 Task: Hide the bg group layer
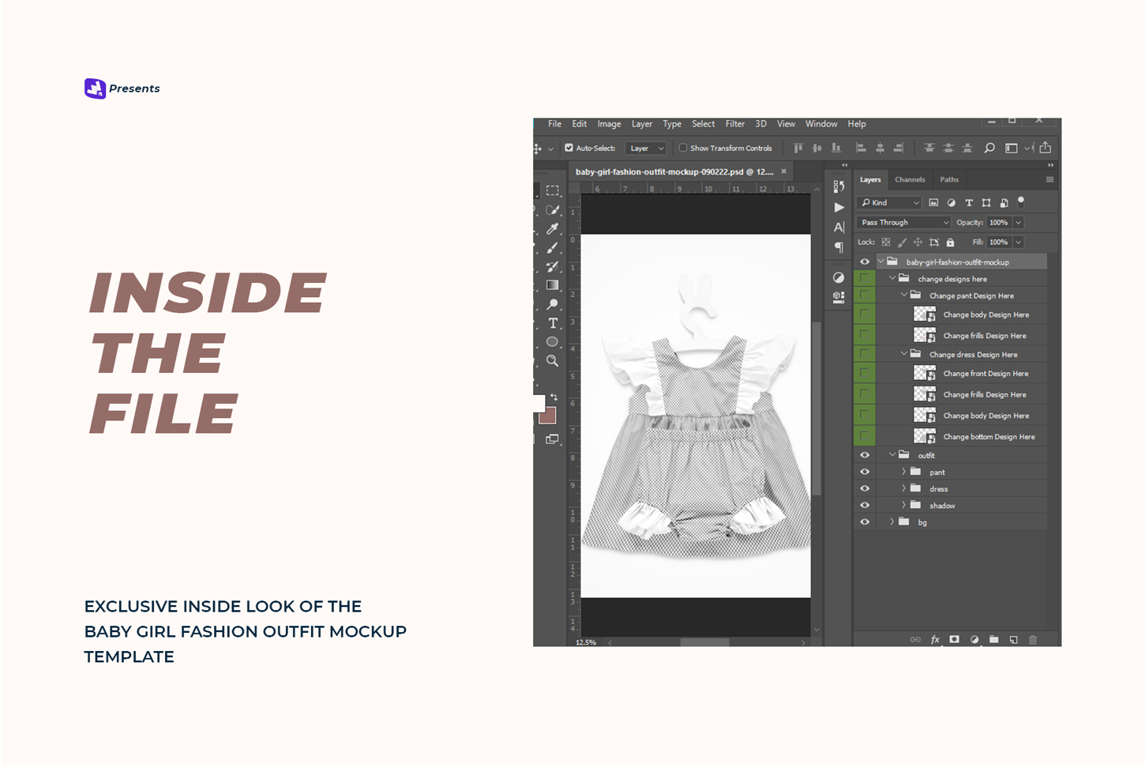865,522
